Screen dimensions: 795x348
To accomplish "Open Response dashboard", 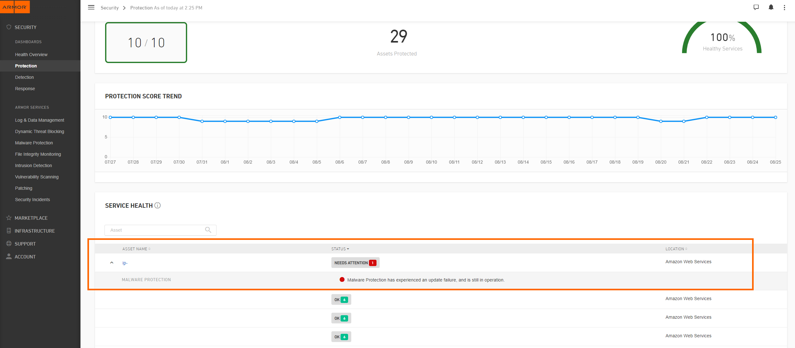I will tap(25, 89).
